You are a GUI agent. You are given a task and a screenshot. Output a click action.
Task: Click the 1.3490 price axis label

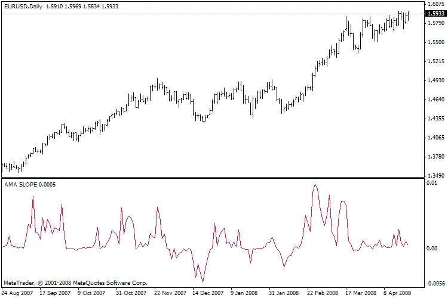coord(435,176)
